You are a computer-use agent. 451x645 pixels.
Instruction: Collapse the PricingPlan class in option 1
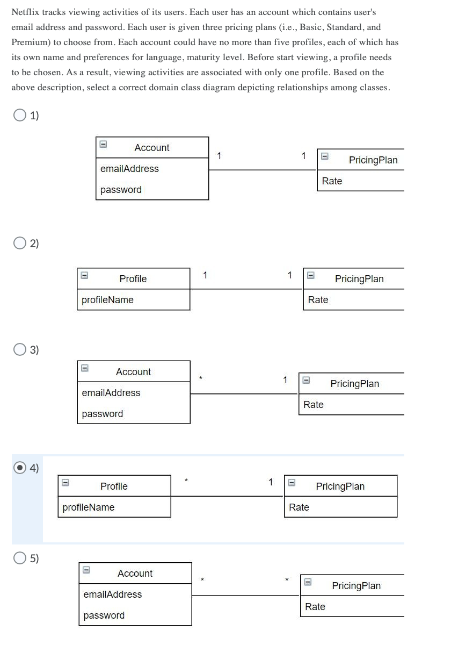pyautogui.click(x=324, y=156)
